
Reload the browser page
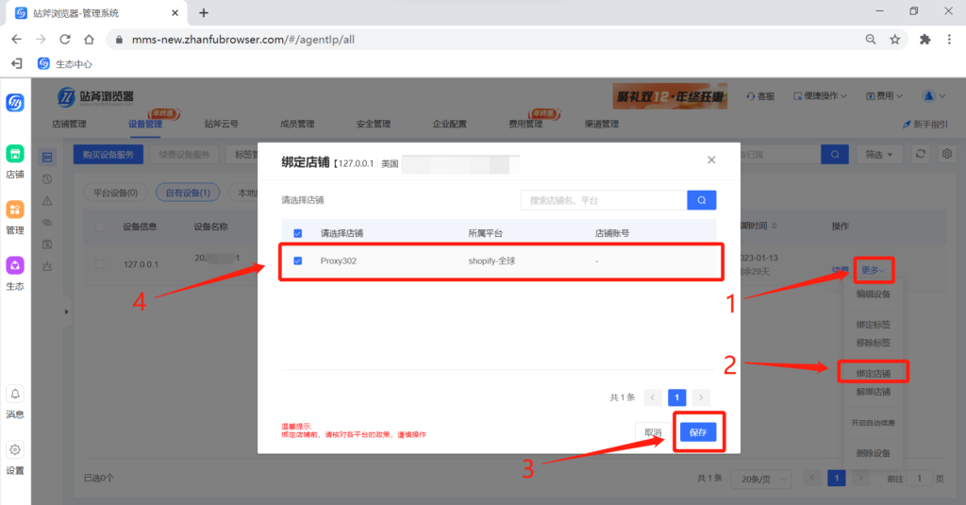(65, 40)
